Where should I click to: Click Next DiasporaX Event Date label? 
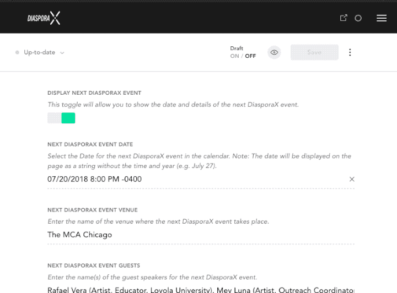tap(90, 144)
